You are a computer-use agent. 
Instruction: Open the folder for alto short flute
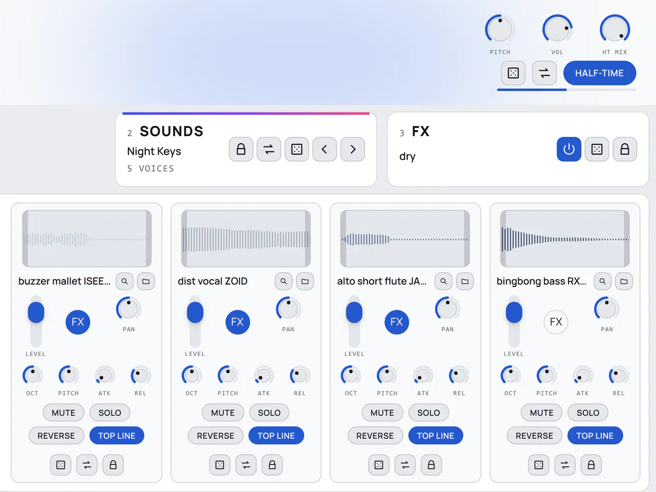465,282
